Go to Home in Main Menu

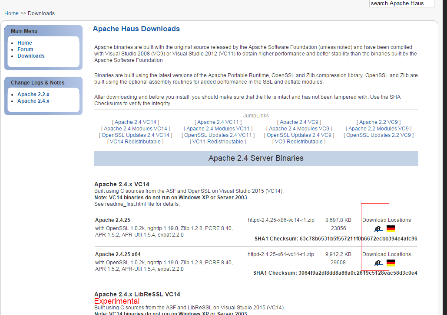(x=24, y=42)
